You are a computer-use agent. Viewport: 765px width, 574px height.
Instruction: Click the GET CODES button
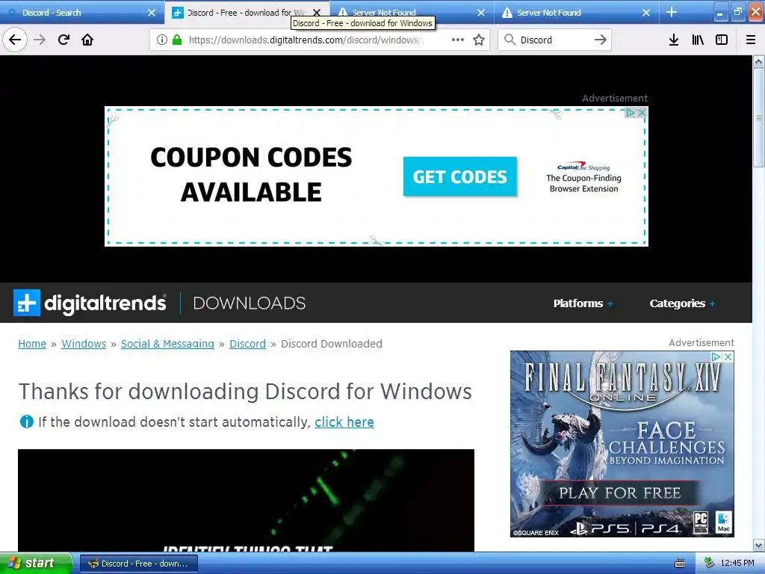click(460, 176)
